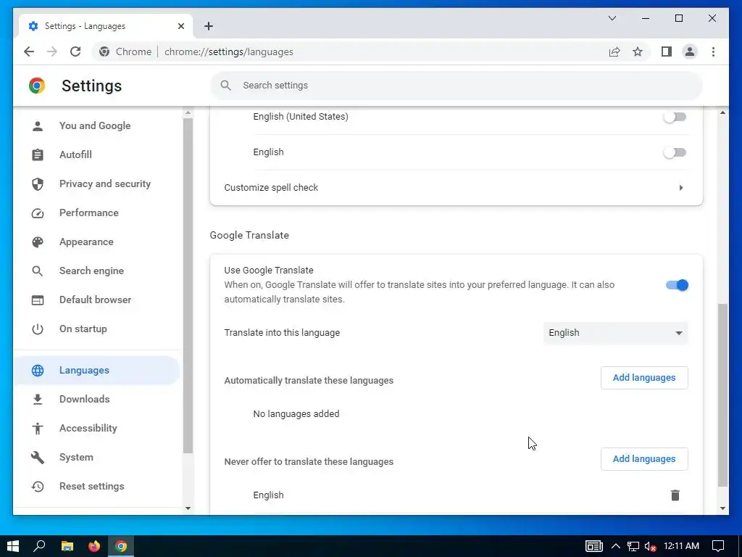
Task: Select Search engine in sidebar
Action: (x=91, y=271)
